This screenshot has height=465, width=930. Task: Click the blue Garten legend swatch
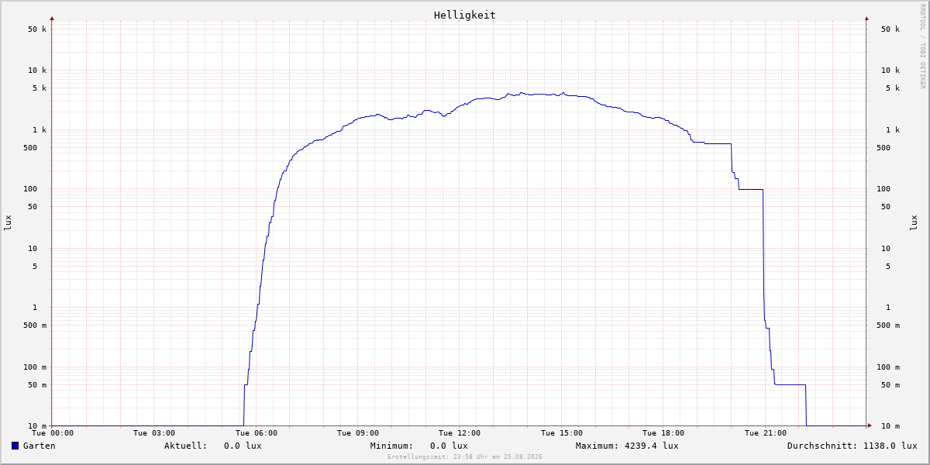pyautogui.click(x=15, y=446)
